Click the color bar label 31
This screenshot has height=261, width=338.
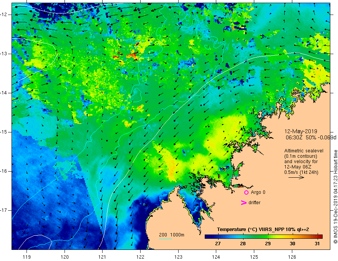click(317, 244)
